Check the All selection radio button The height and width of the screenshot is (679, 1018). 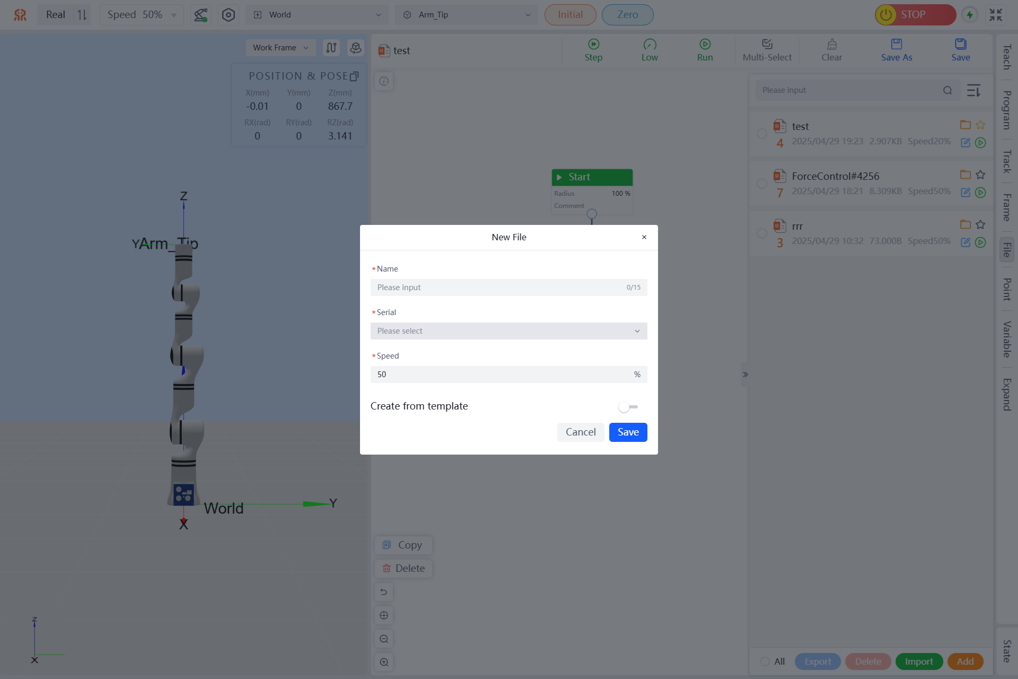(x=765, y=661)
